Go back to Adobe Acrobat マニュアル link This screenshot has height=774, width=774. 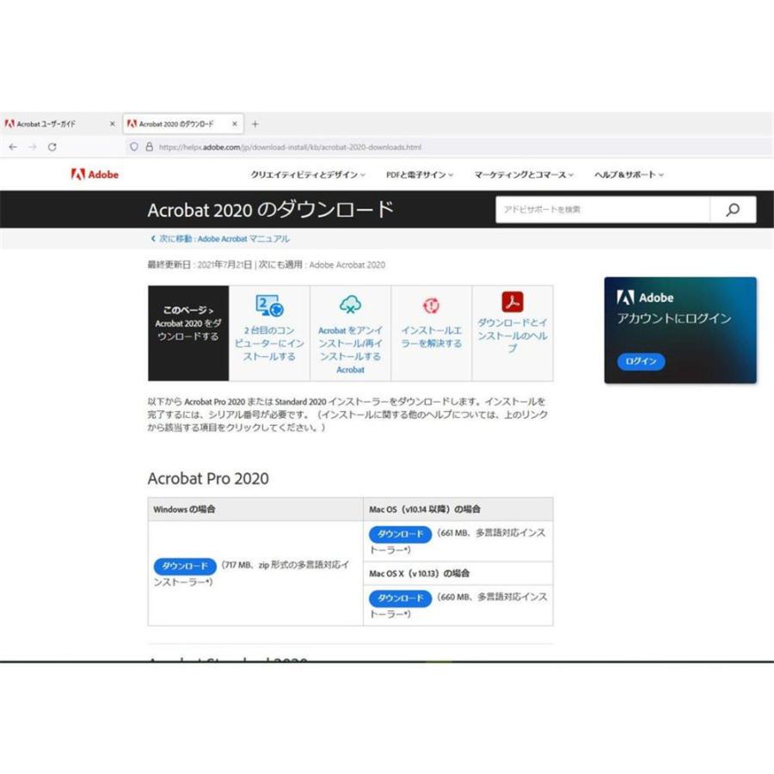[220, 238]
